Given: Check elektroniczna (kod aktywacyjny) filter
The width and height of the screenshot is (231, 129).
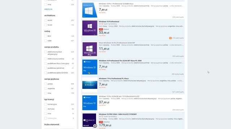Looking at the screenshot, I should click(46, 52).
